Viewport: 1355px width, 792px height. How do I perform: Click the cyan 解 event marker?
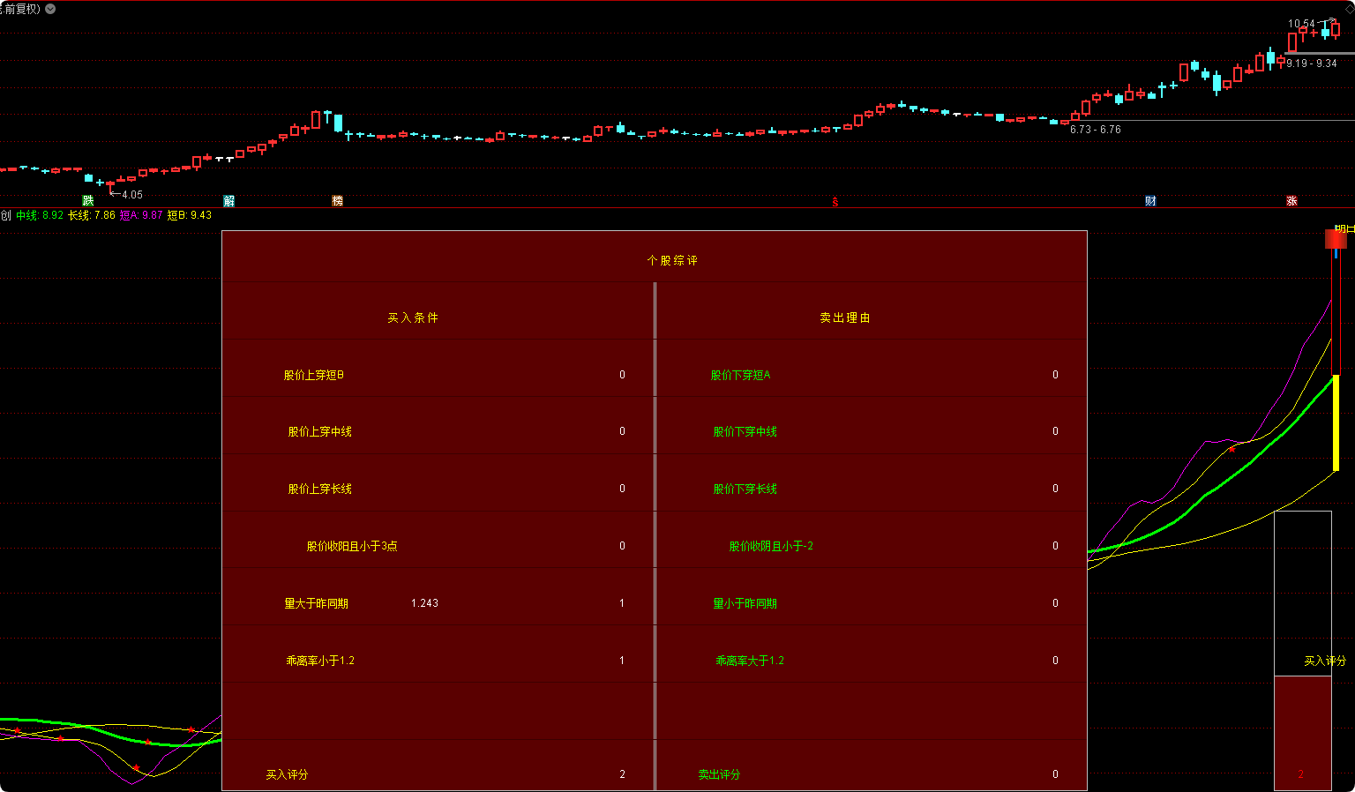click(229, 201)
